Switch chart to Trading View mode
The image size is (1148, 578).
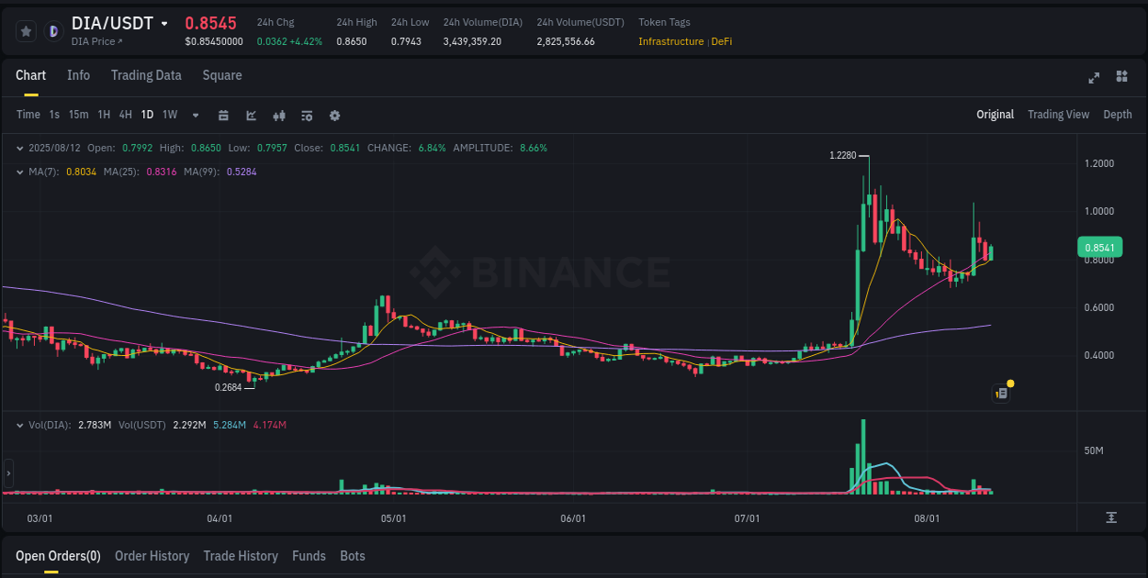pos(1058,115)
